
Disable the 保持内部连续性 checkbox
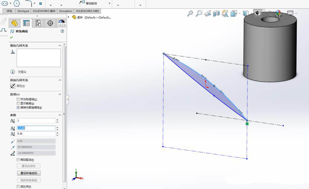[18, 107]
